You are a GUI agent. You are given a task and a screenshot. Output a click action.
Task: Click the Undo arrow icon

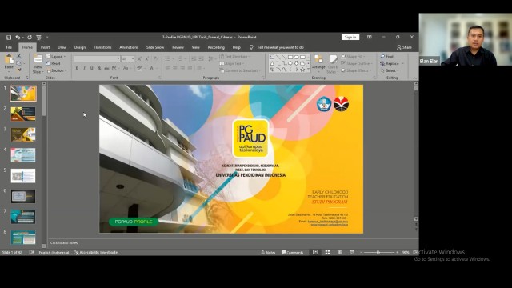pyautogui.click(x=18, y=38)
